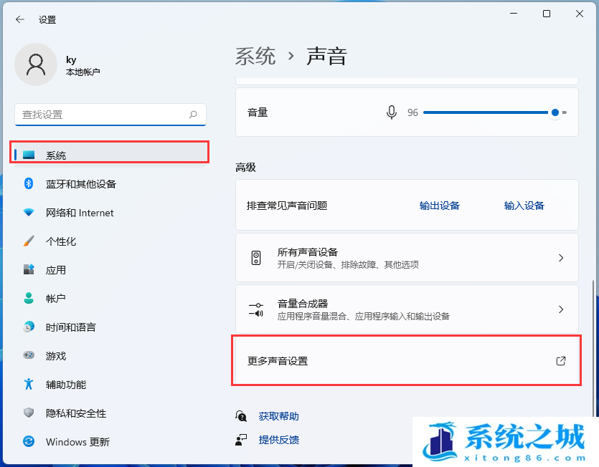Open Time and language settings
The height and width of the screenshot is (467, 599).
coord(70,327)
